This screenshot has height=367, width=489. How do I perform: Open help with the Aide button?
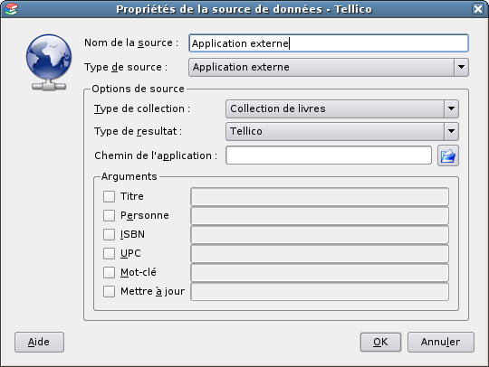pyautogui.click(x=39, y=342)
